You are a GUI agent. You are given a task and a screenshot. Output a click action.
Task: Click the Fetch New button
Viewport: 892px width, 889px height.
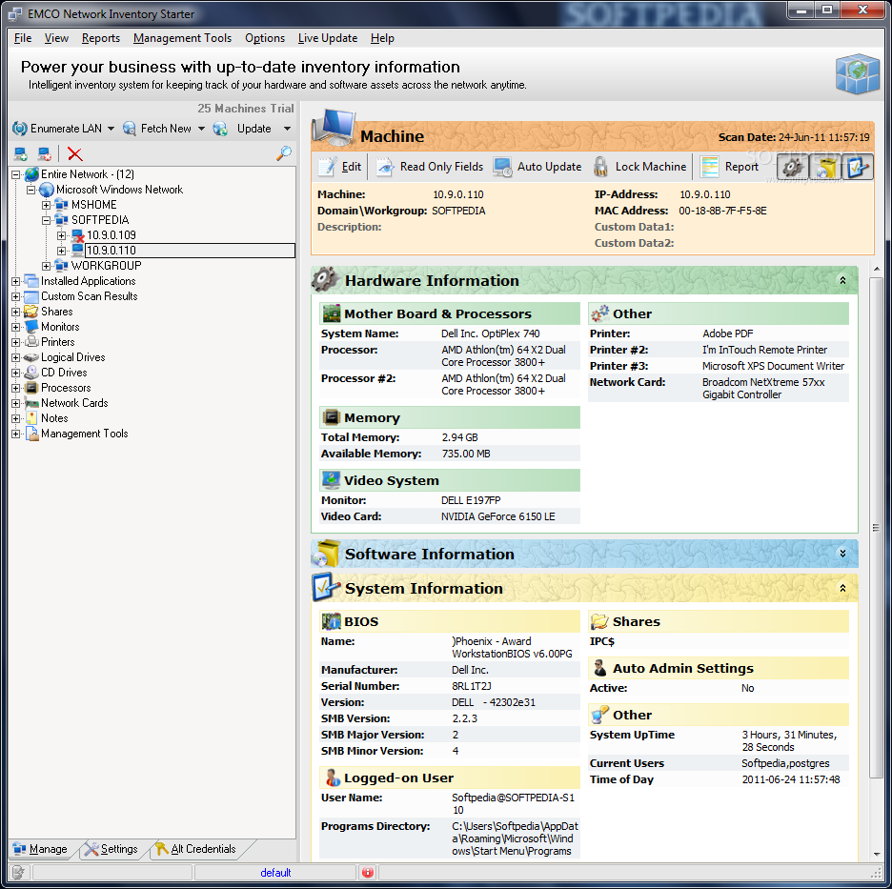point(157,129)
